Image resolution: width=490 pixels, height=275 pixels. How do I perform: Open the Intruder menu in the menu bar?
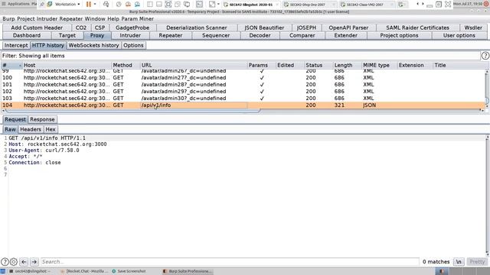47,18
